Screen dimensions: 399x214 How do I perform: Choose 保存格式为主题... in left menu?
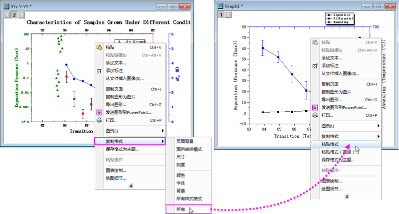pyautogui.click(x=122, y=149)
